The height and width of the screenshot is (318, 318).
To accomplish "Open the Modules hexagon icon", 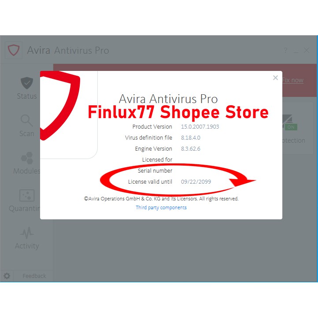I will [x=27, y=158].
